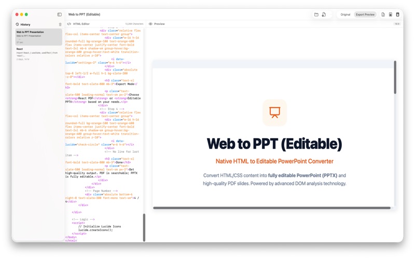This screenshot has height=259, width=415.
Task: Click the characters count in the editor header
Action: pos(134,24)
